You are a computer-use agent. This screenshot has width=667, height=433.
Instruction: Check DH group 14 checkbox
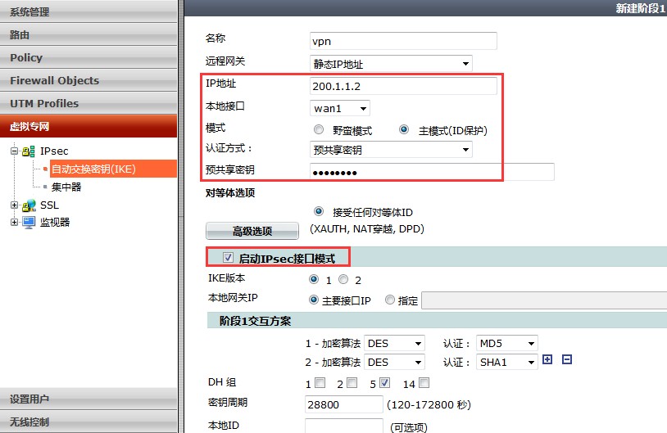click(424, 383)
